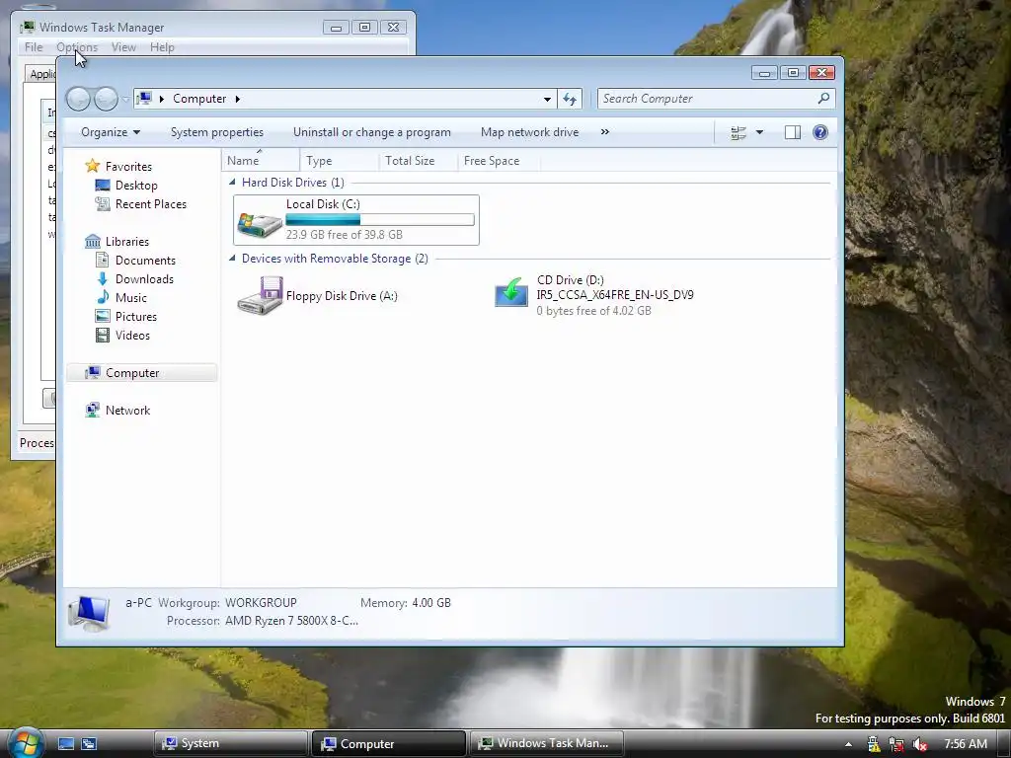Open Desktop in the navigation pane

136,186
